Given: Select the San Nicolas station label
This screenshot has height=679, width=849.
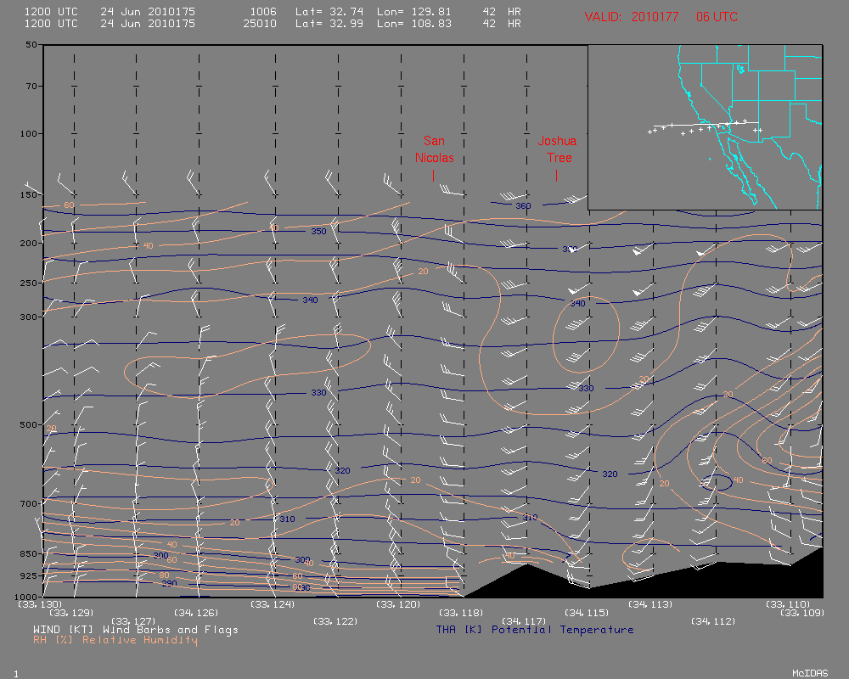Looking at the screenshot, I should 434,149.
